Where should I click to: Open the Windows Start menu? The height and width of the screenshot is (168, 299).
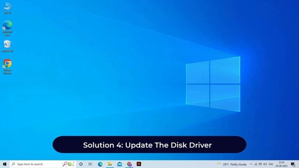pos(5,164)
